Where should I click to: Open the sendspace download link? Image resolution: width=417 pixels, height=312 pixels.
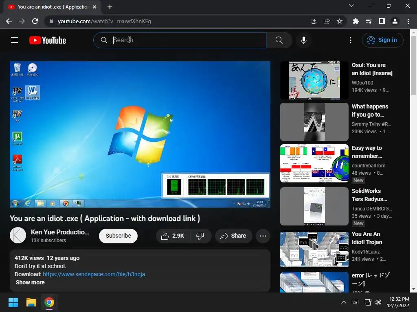pyautogui.click(x=94, y=274)
